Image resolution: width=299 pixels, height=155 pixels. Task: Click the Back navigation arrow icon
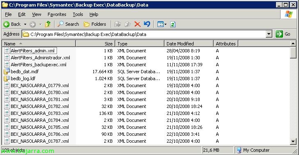(x=6, y=25)
